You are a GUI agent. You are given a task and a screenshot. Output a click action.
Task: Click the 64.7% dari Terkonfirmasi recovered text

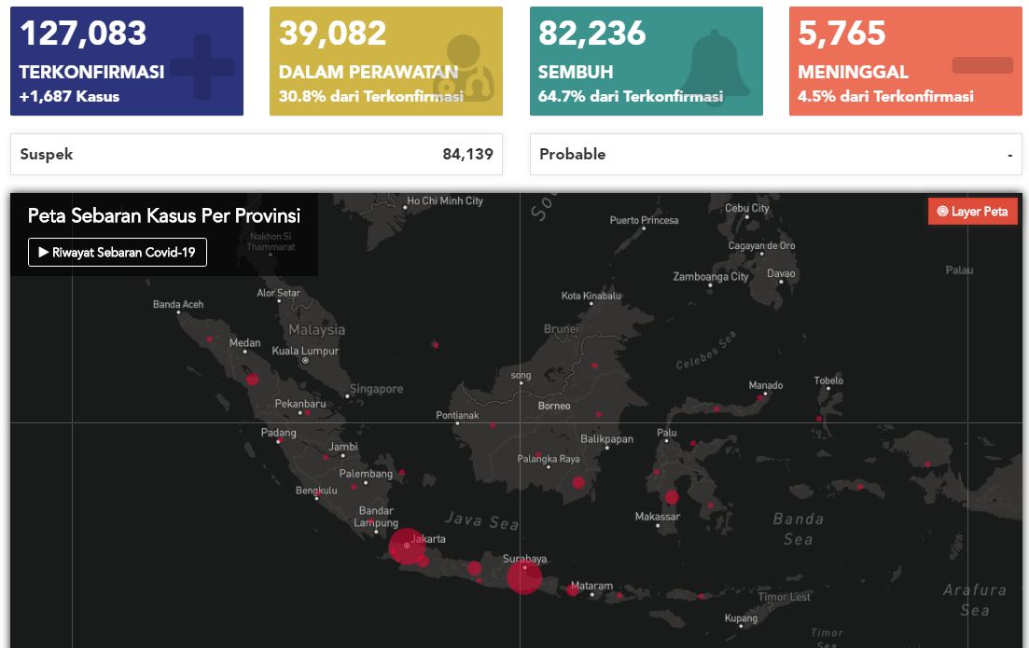(630, 96)
